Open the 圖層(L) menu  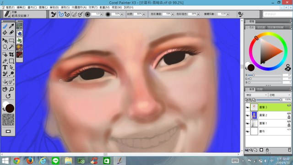(x=43, y=7)
